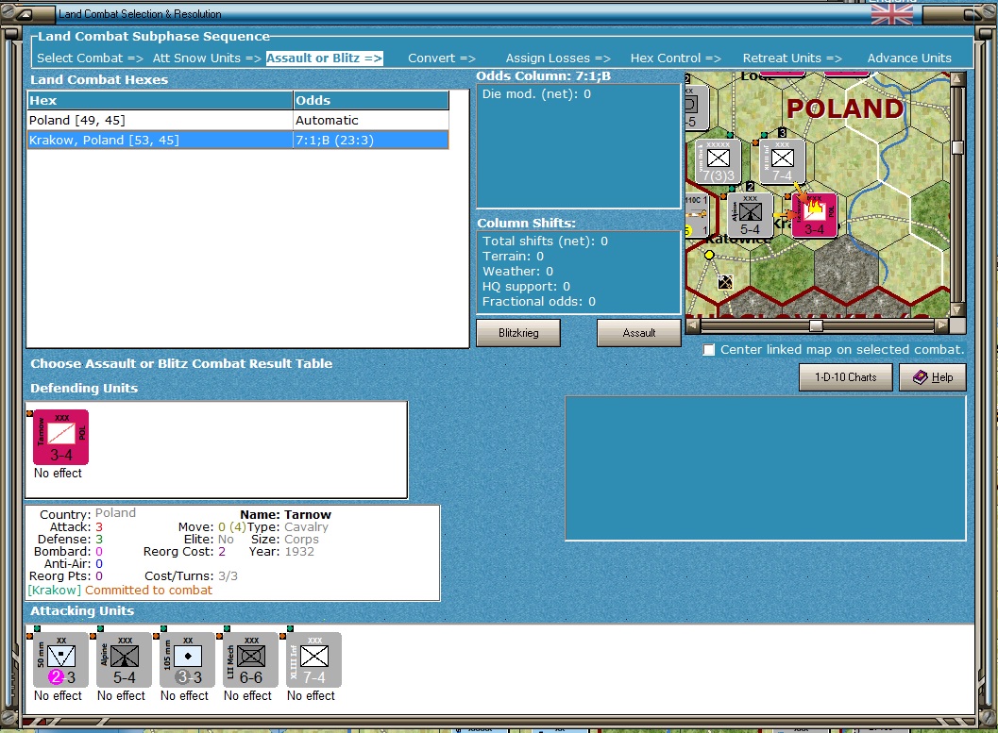The width and height of the screenshot is (998, 733).
Task: Click the Fractional odds: 0 line
Action: 538,301
